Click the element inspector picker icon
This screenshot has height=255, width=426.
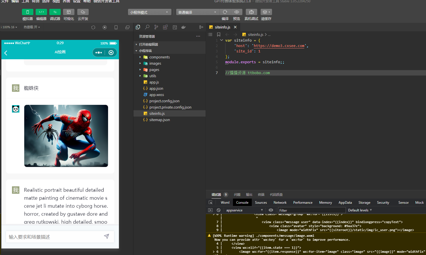(211, 203)
